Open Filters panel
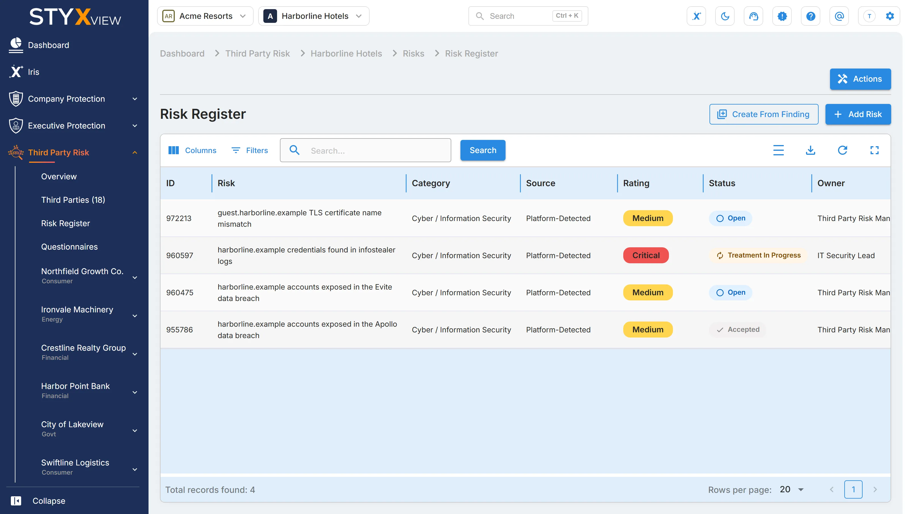Screen dimensions: 914x514 [x=250, y=150]
